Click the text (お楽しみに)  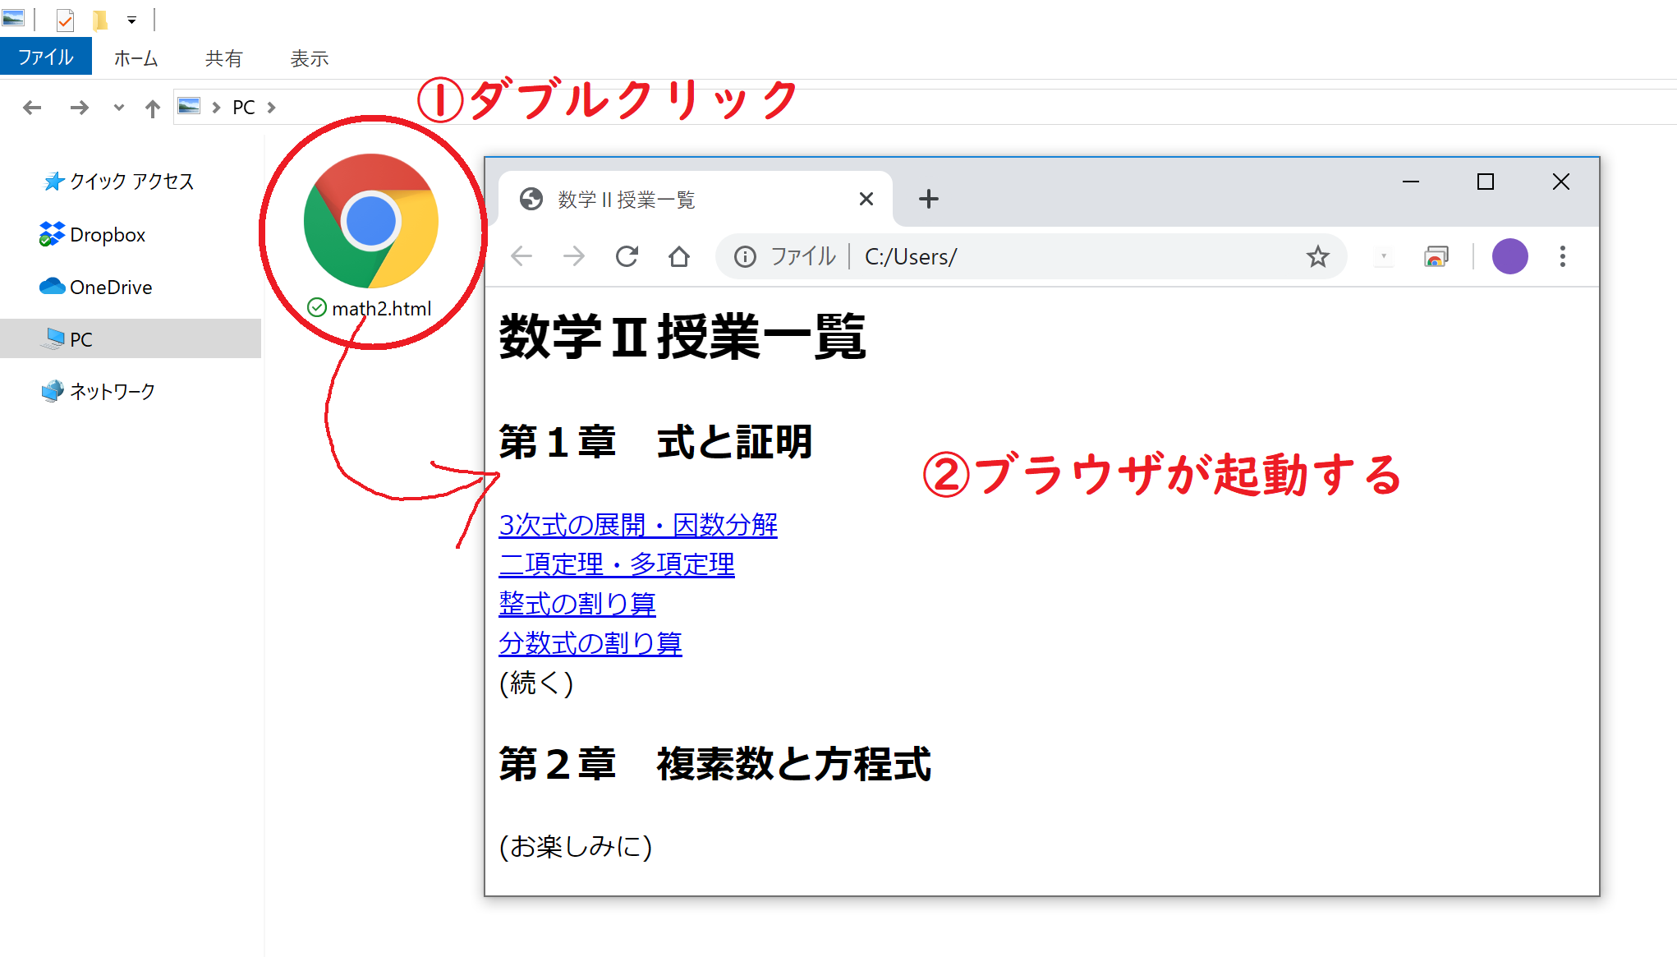click(576, 846)
